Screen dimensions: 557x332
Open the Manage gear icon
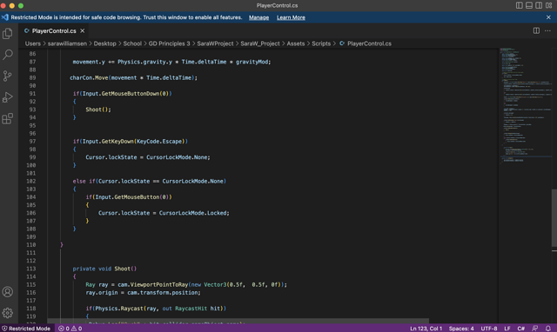click(8, 313)
